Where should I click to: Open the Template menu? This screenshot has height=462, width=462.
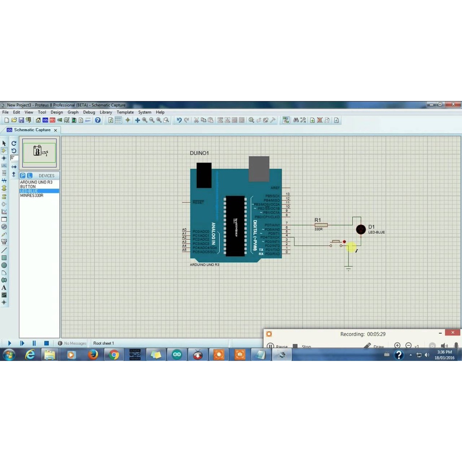125,112
